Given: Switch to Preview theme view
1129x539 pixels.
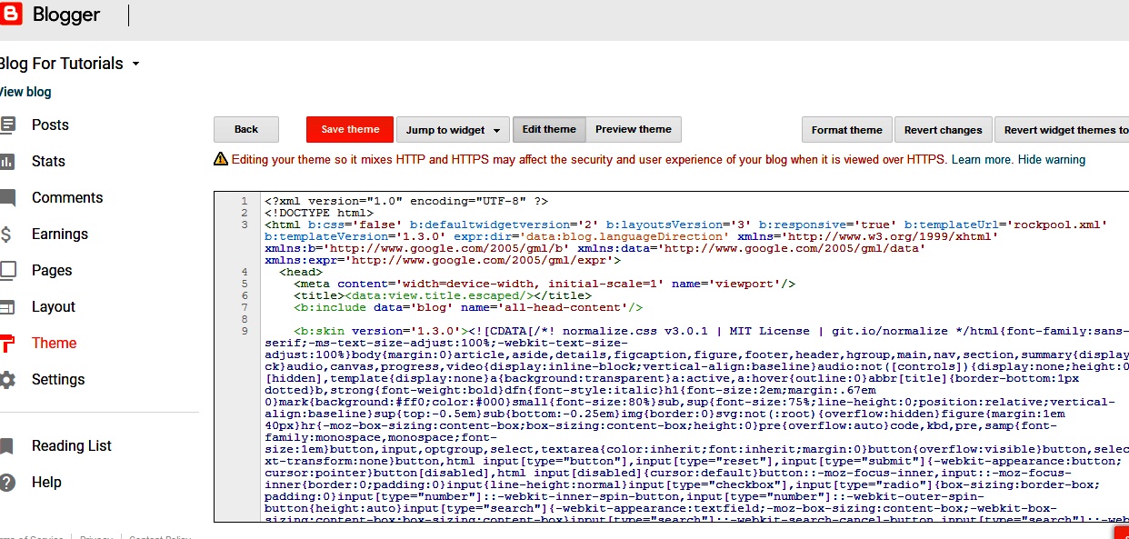Looking at the screenshot, I should click(634, 130).
